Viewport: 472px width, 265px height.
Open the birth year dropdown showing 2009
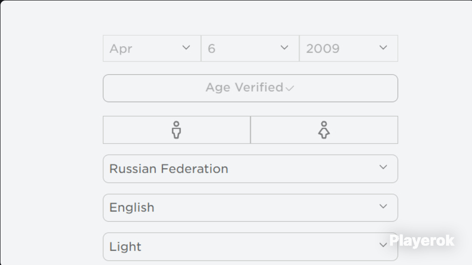[x=348, y=48]
